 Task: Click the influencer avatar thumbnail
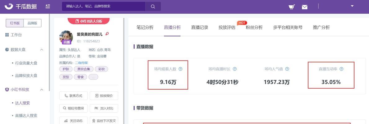[x=66, y=37]
